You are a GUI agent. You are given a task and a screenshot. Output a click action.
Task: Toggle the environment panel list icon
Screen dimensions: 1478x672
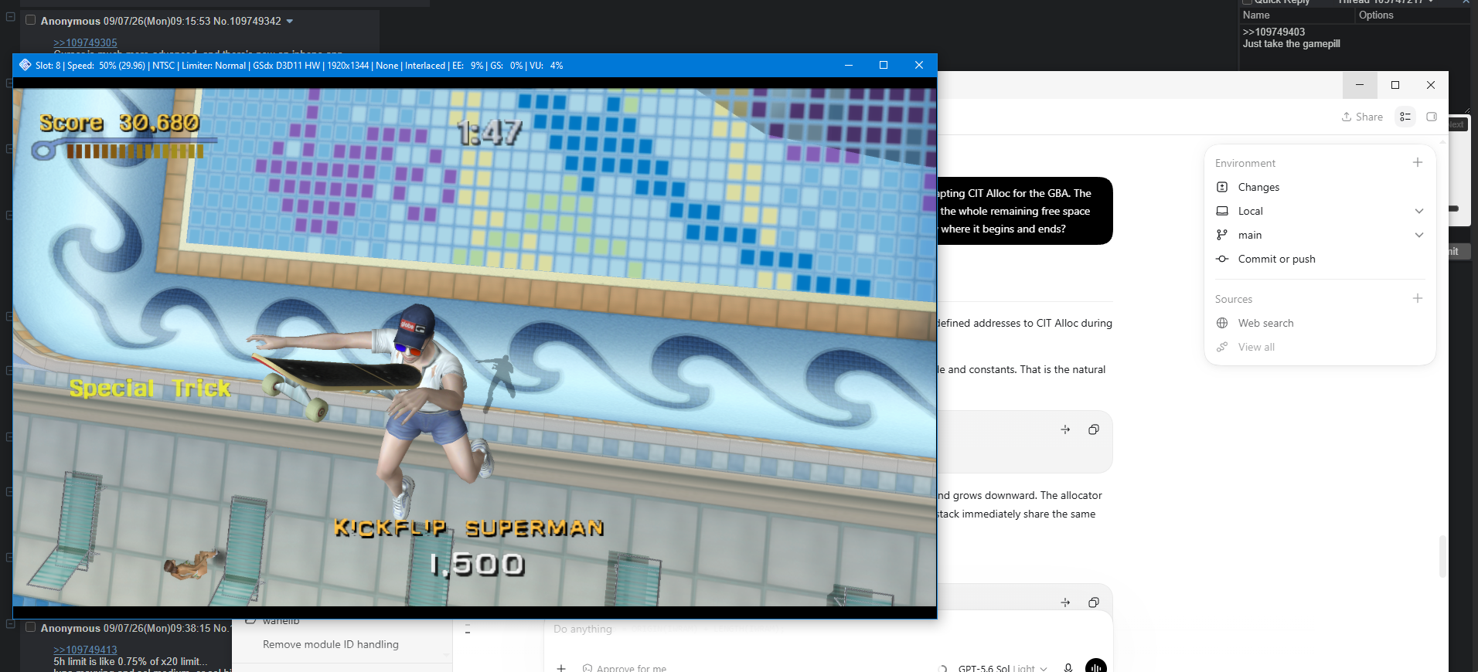tap(1405, 117)
